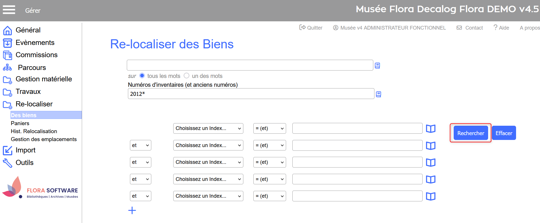
Task: Click the Général home icon
Action: (x=7, y=30)
